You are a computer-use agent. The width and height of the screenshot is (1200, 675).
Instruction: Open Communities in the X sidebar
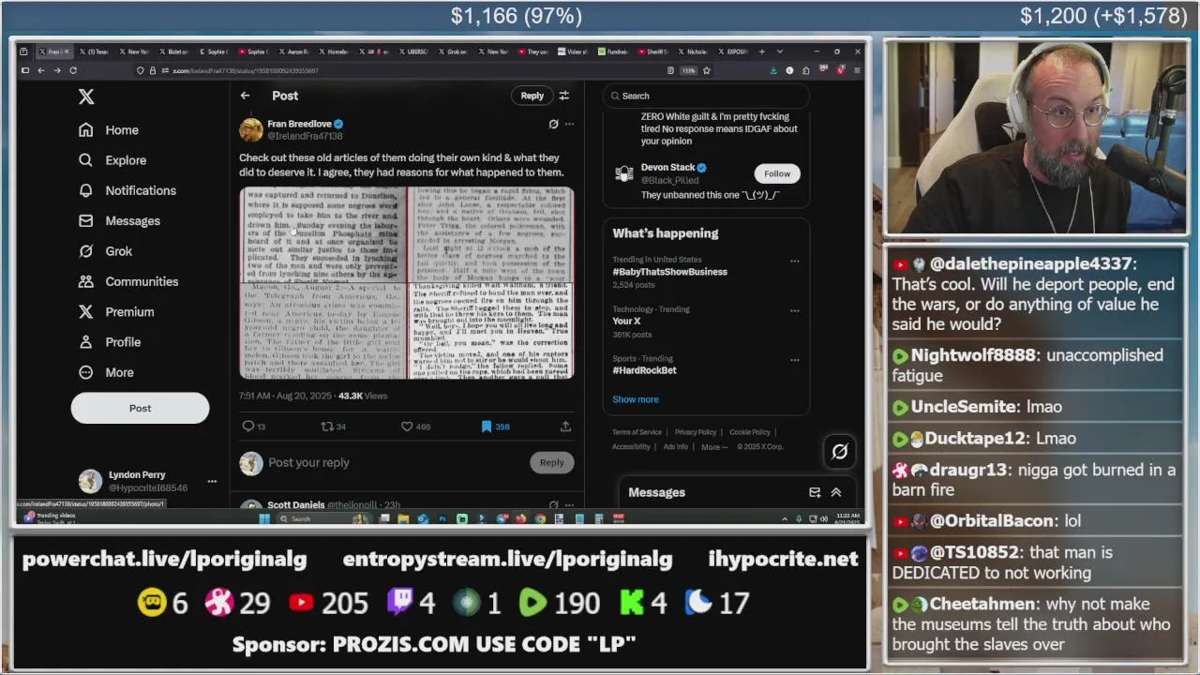[x=129, y=281]
